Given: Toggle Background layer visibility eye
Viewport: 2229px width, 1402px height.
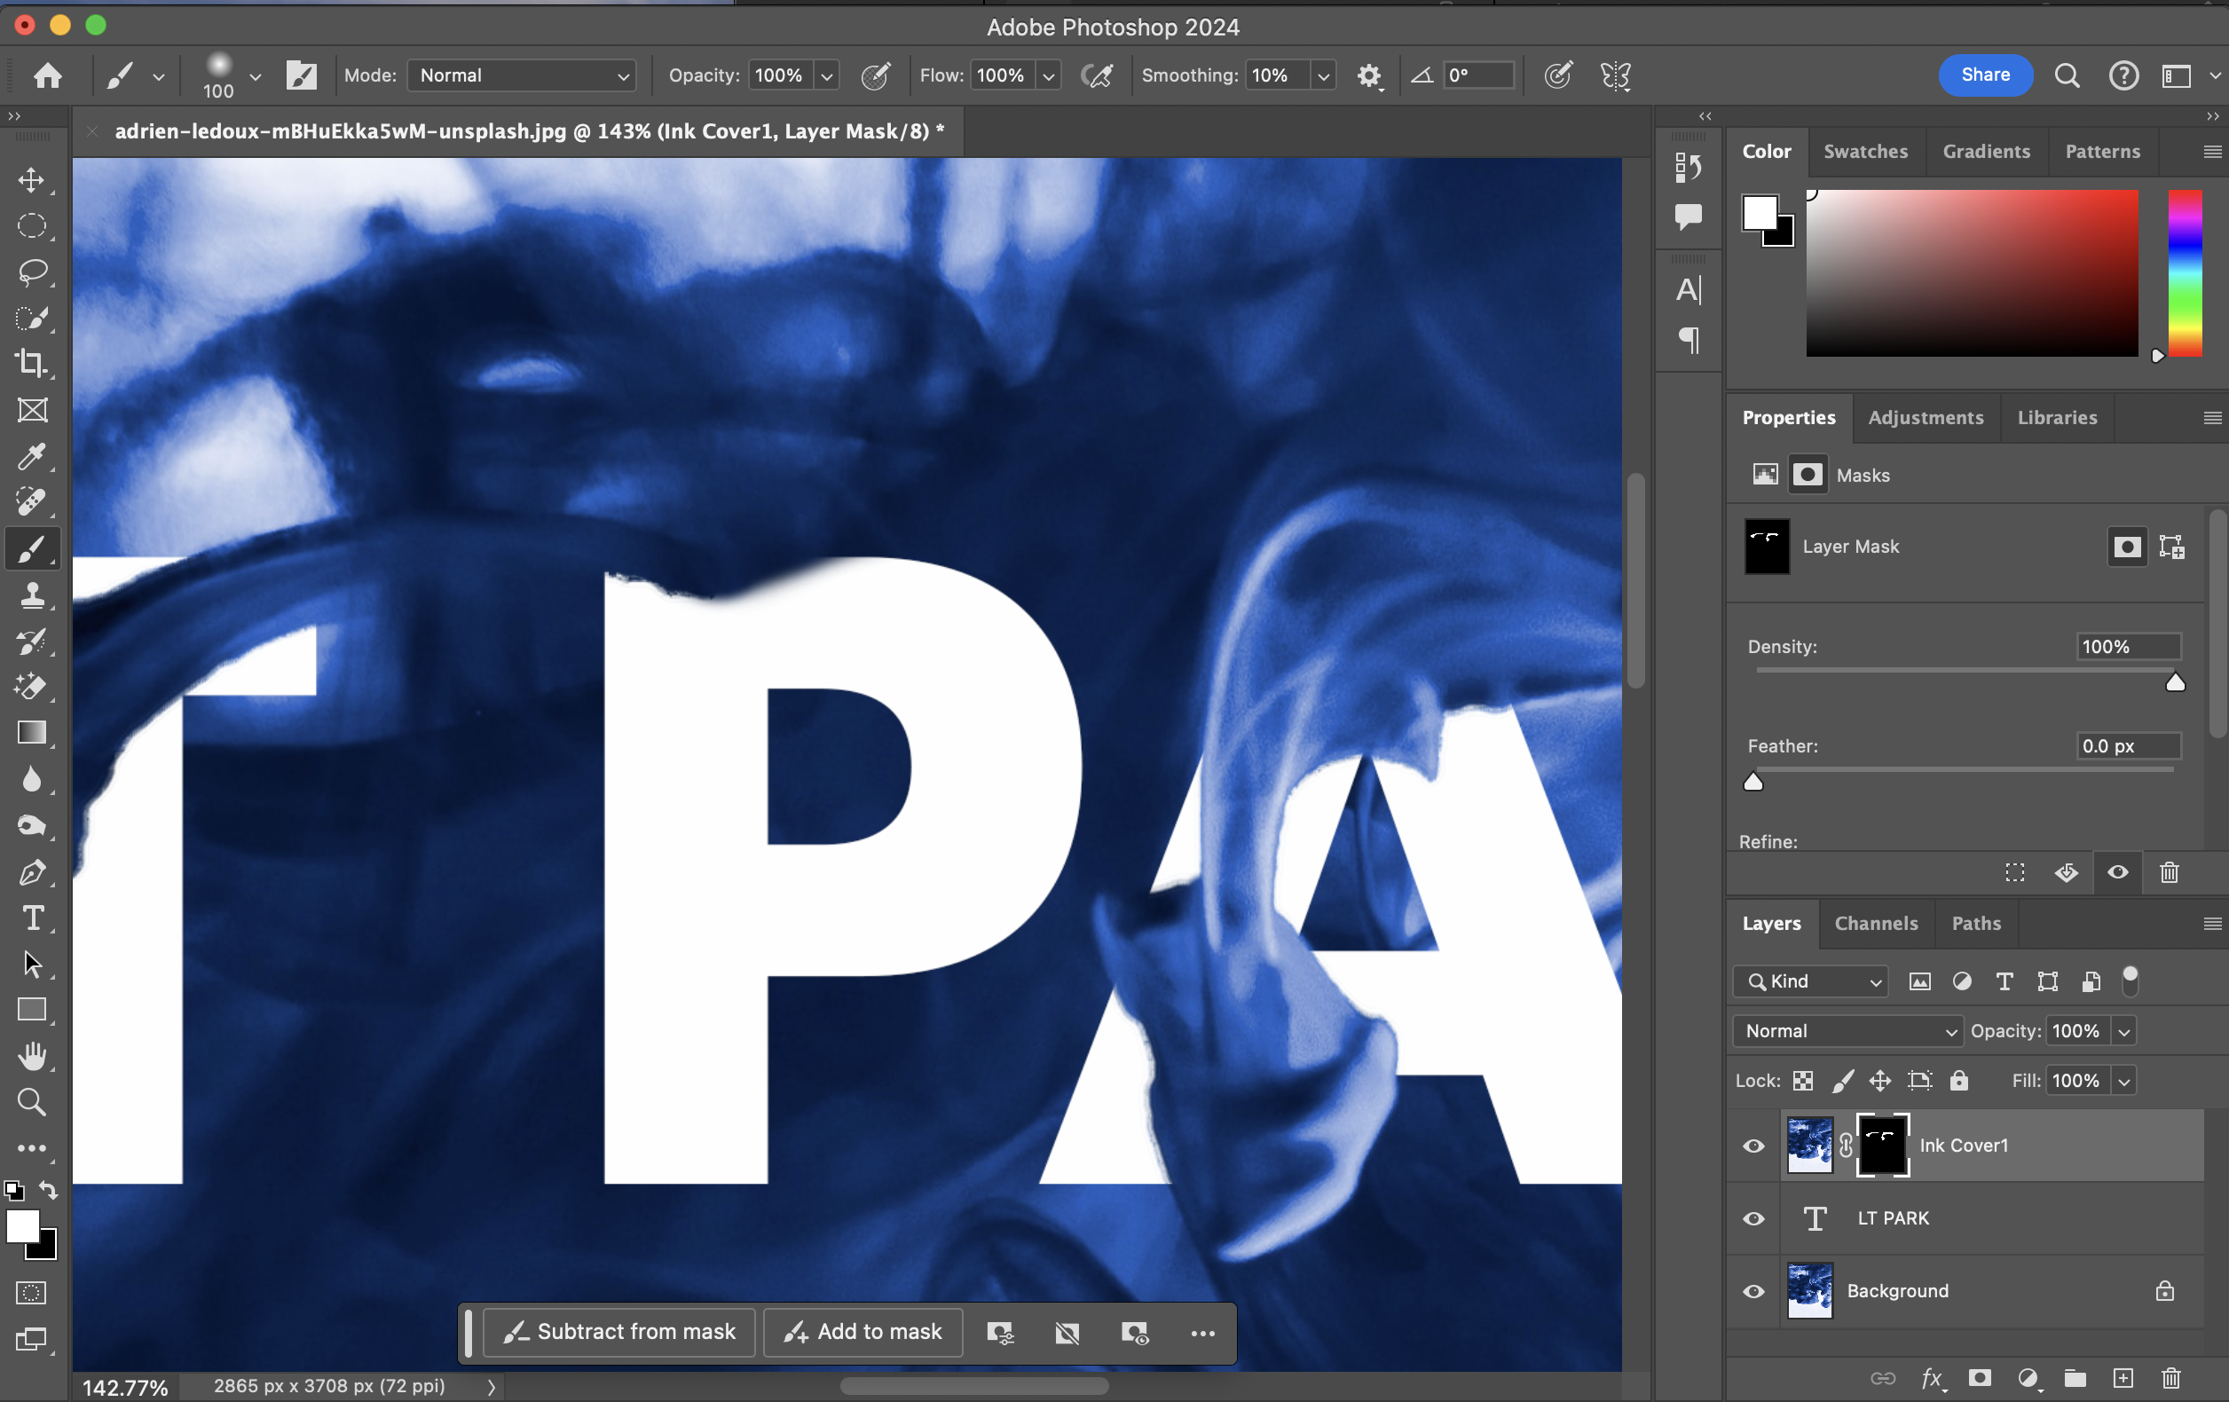Looking at the screenshot, I should [x=1753, y=1291].
